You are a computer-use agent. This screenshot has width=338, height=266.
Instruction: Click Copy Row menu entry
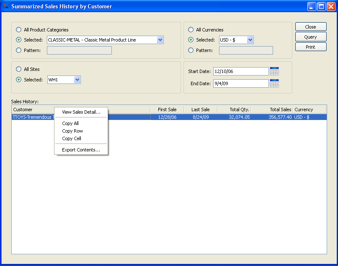[x=72, y=131]
